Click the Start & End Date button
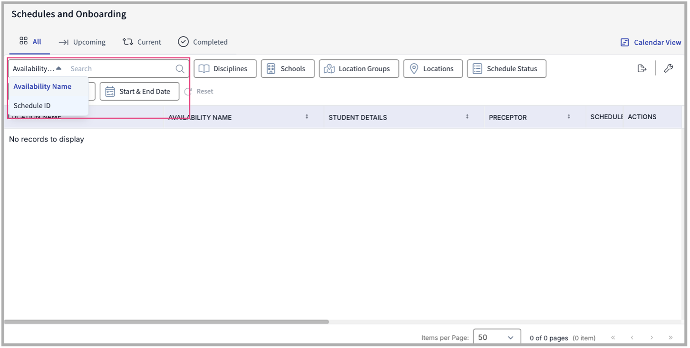690x348 pixels. point(139,91)
